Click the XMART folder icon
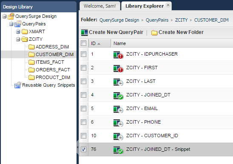Viewport: 233px width, 164px height. 25,31
